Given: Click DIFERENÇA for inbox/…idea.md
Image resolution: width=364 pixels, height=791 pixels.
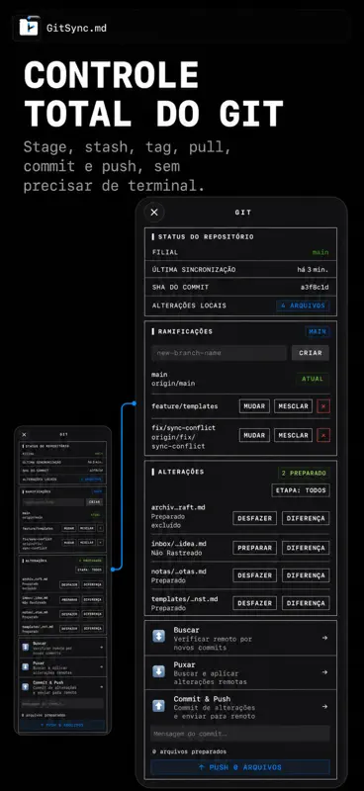Looking at the screenshot, I should click(306, 548).
